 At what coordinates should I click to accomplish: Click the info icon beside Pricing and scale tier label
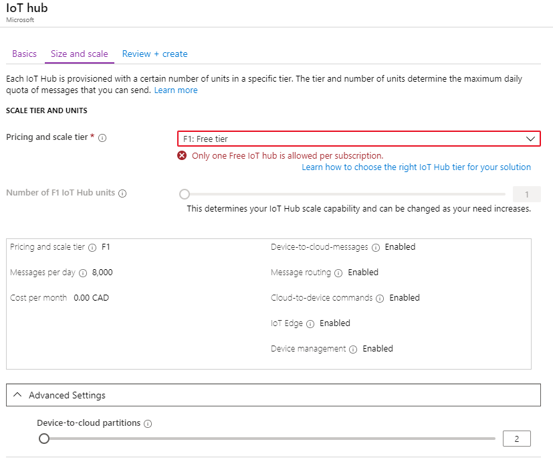(102, 138)
